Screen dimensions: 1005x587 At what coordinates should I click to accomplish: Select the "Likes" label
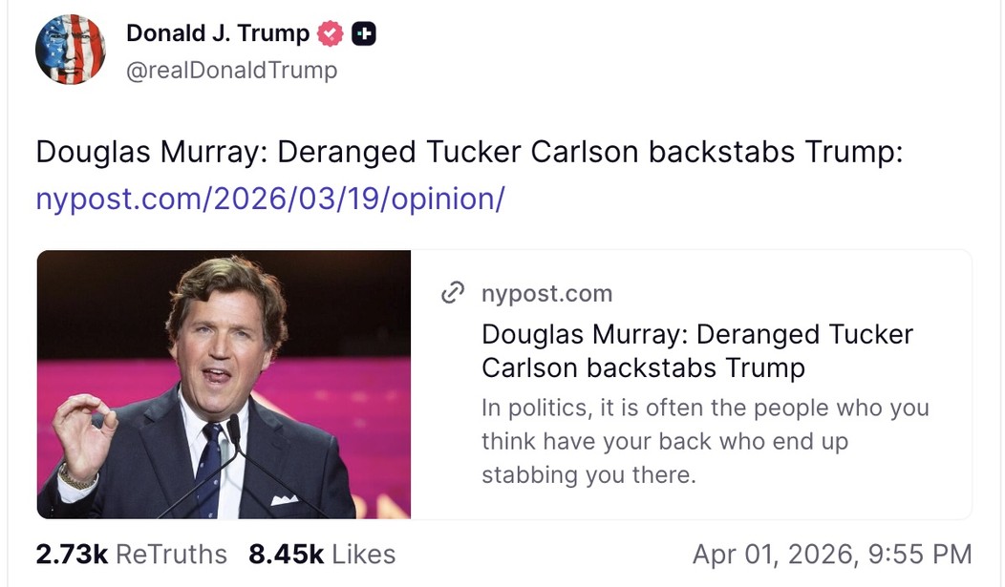tap(362, 554)
